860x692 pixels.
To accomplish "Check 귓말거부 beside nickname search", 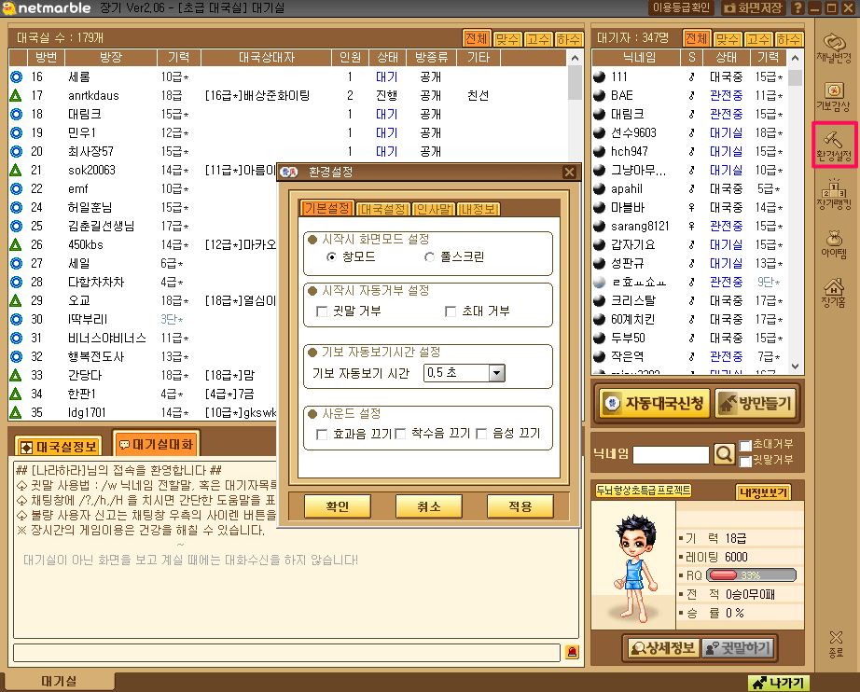I will tap(745, 461).
